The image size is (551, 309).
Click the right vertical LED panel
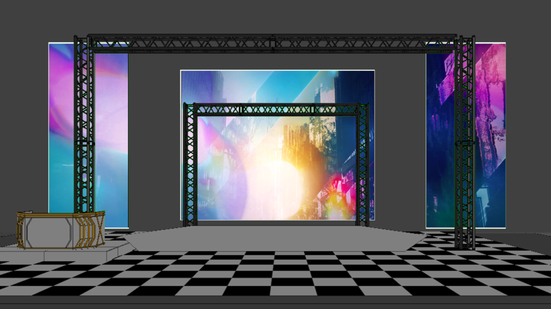(441, 134)
